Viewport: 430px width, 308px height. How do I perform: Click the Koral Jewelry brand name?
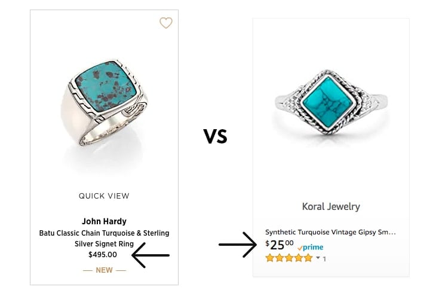pos(331,207)
